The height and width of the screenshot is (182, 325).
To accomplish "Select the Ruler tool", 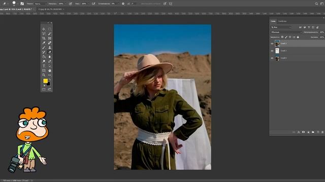I will tap(50, 43).
